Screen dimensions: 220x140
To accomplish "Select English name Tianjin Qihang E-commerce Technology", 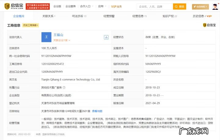I will [71, 79].
